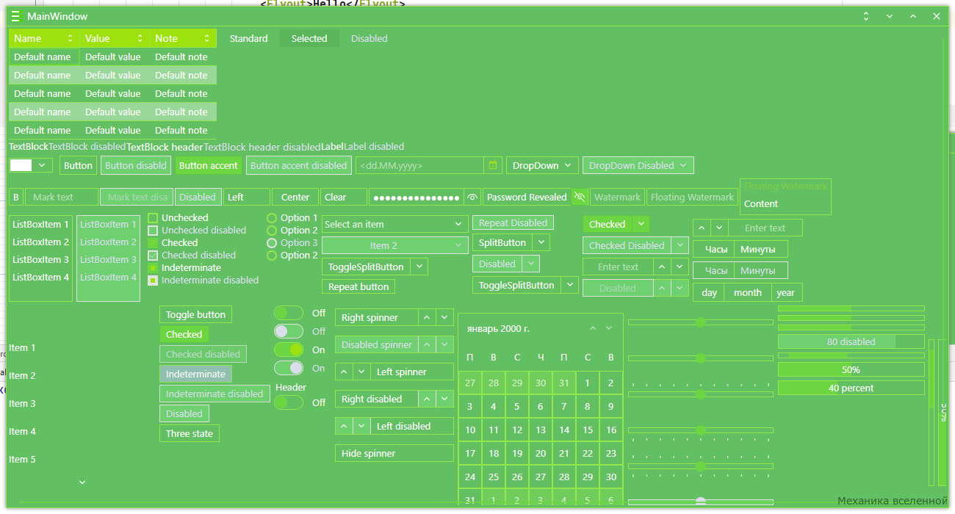This screenshot has height=514, width=955.
Task: Toggle the Header switch
Action: point(289,402)
